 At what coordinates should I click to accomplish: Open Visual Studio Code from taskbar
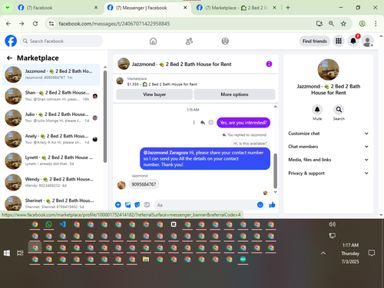point(62,224)
